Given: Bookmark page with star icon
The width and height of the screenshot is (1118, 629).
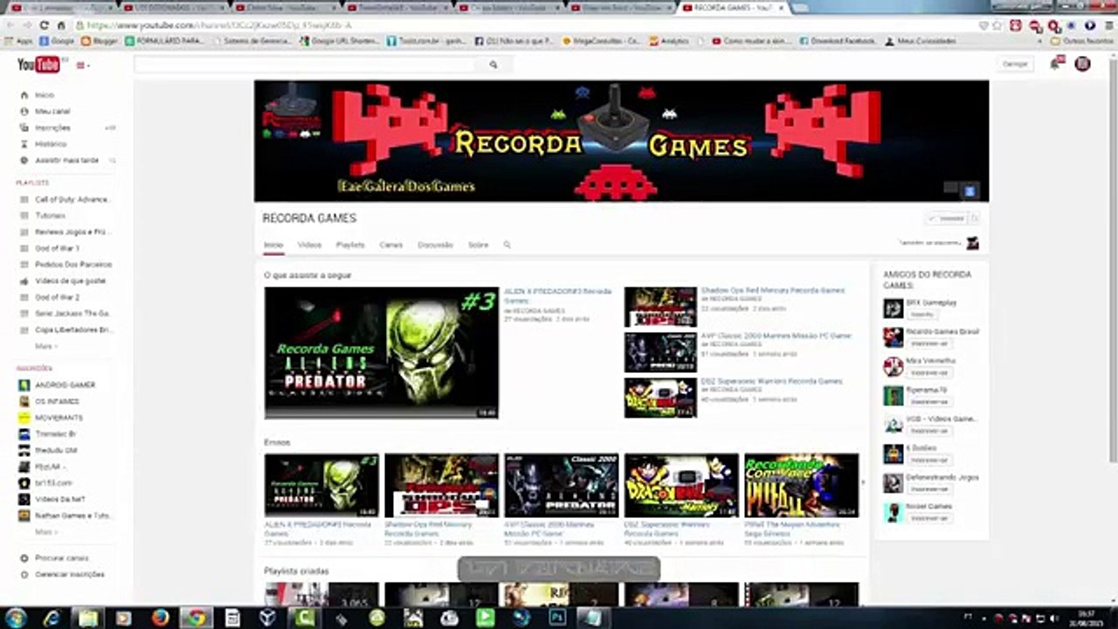Looking at the screenshot, I should [x=997, y=25].
